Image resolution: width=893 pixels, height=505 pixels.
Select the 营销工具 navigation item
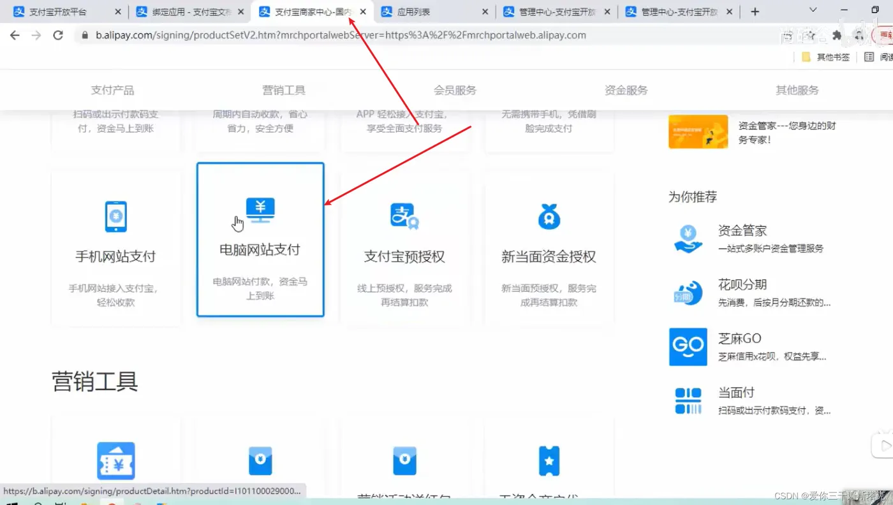(284, 90)
